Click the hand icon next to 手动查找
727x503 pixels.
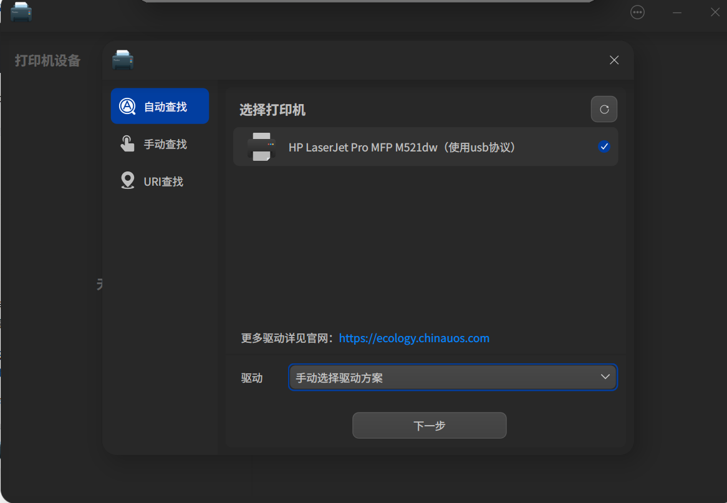point(128,143)
